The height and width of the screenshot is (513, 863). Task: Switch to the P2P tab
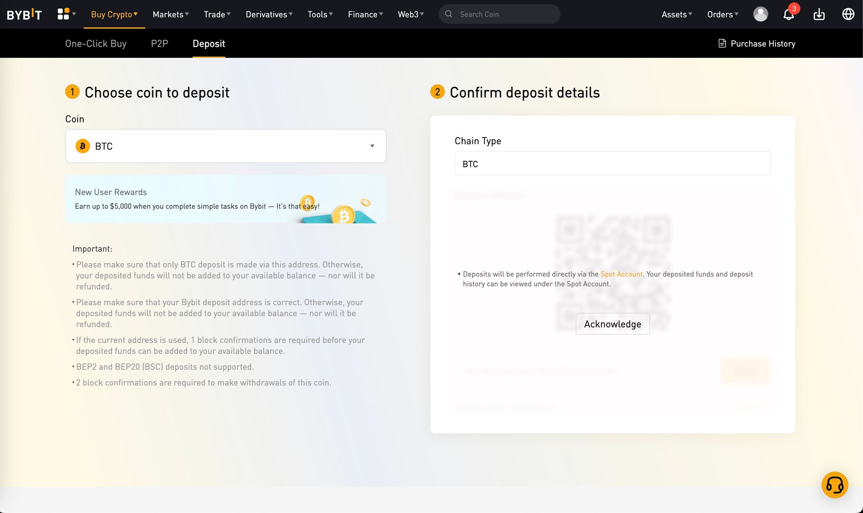159,43
